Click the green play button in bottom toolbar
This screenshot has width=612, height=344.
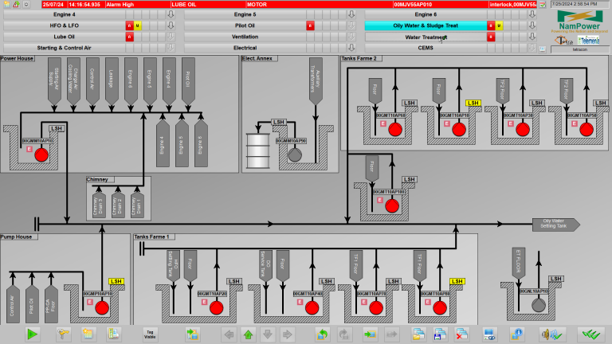pos(33,334)
